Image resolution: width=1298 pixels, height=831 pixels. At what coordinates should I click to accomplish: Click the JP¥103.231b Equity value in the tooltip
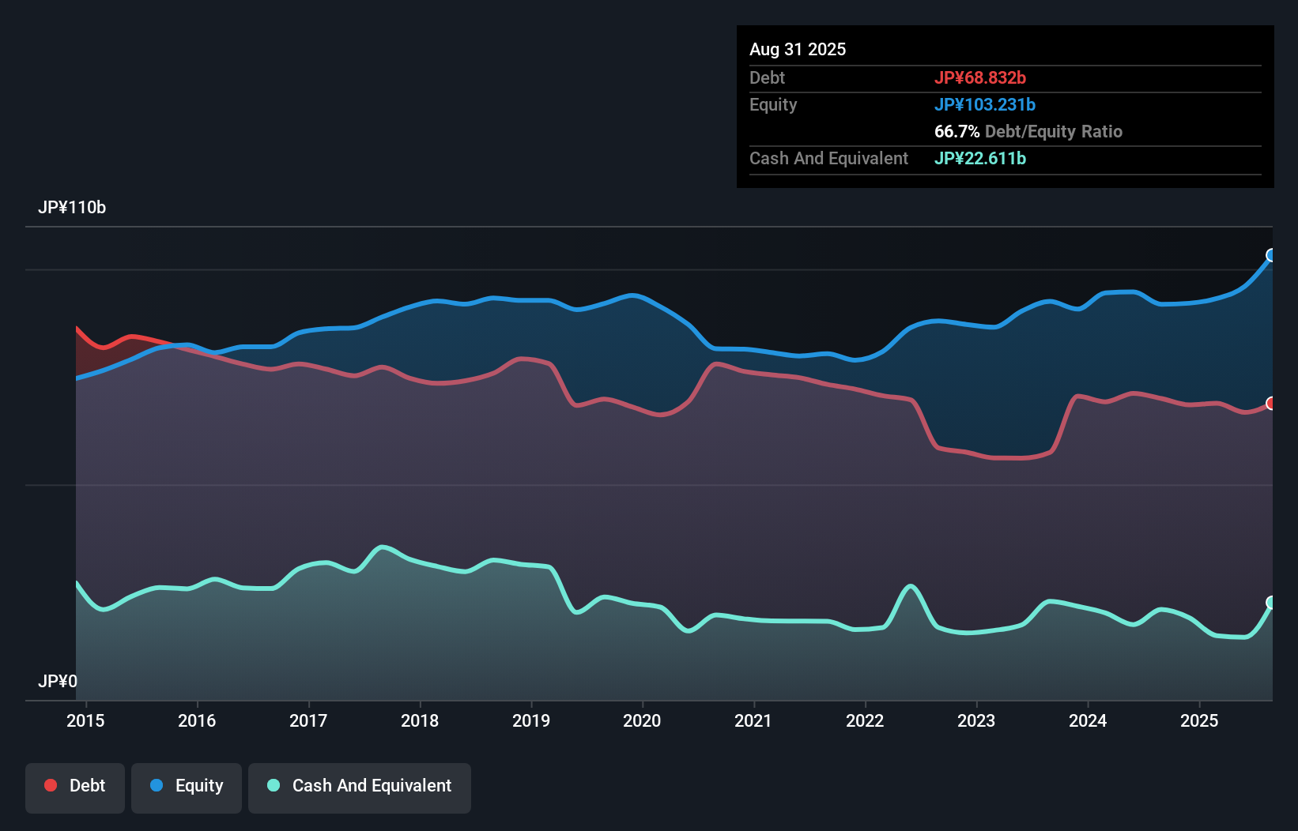[986, 104]
